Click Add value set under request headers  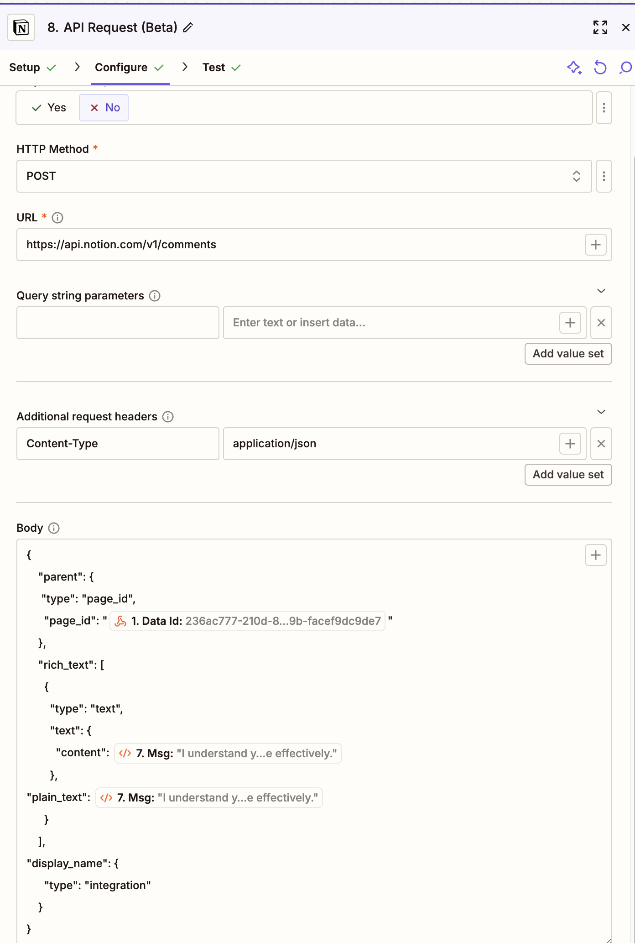(568, 475)
